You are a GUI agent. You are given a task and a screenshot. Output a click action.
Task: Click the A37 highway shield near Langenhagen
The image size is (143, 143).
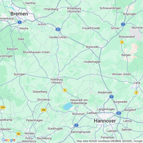pyautogui.click(x=118, y=113)
